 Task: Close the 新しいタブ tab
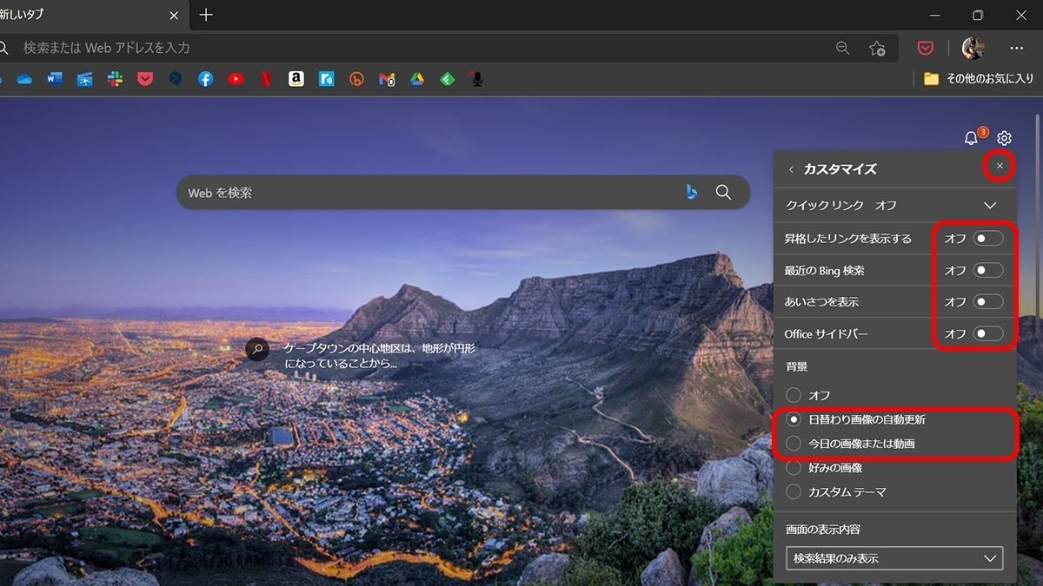tap(174, 15)
